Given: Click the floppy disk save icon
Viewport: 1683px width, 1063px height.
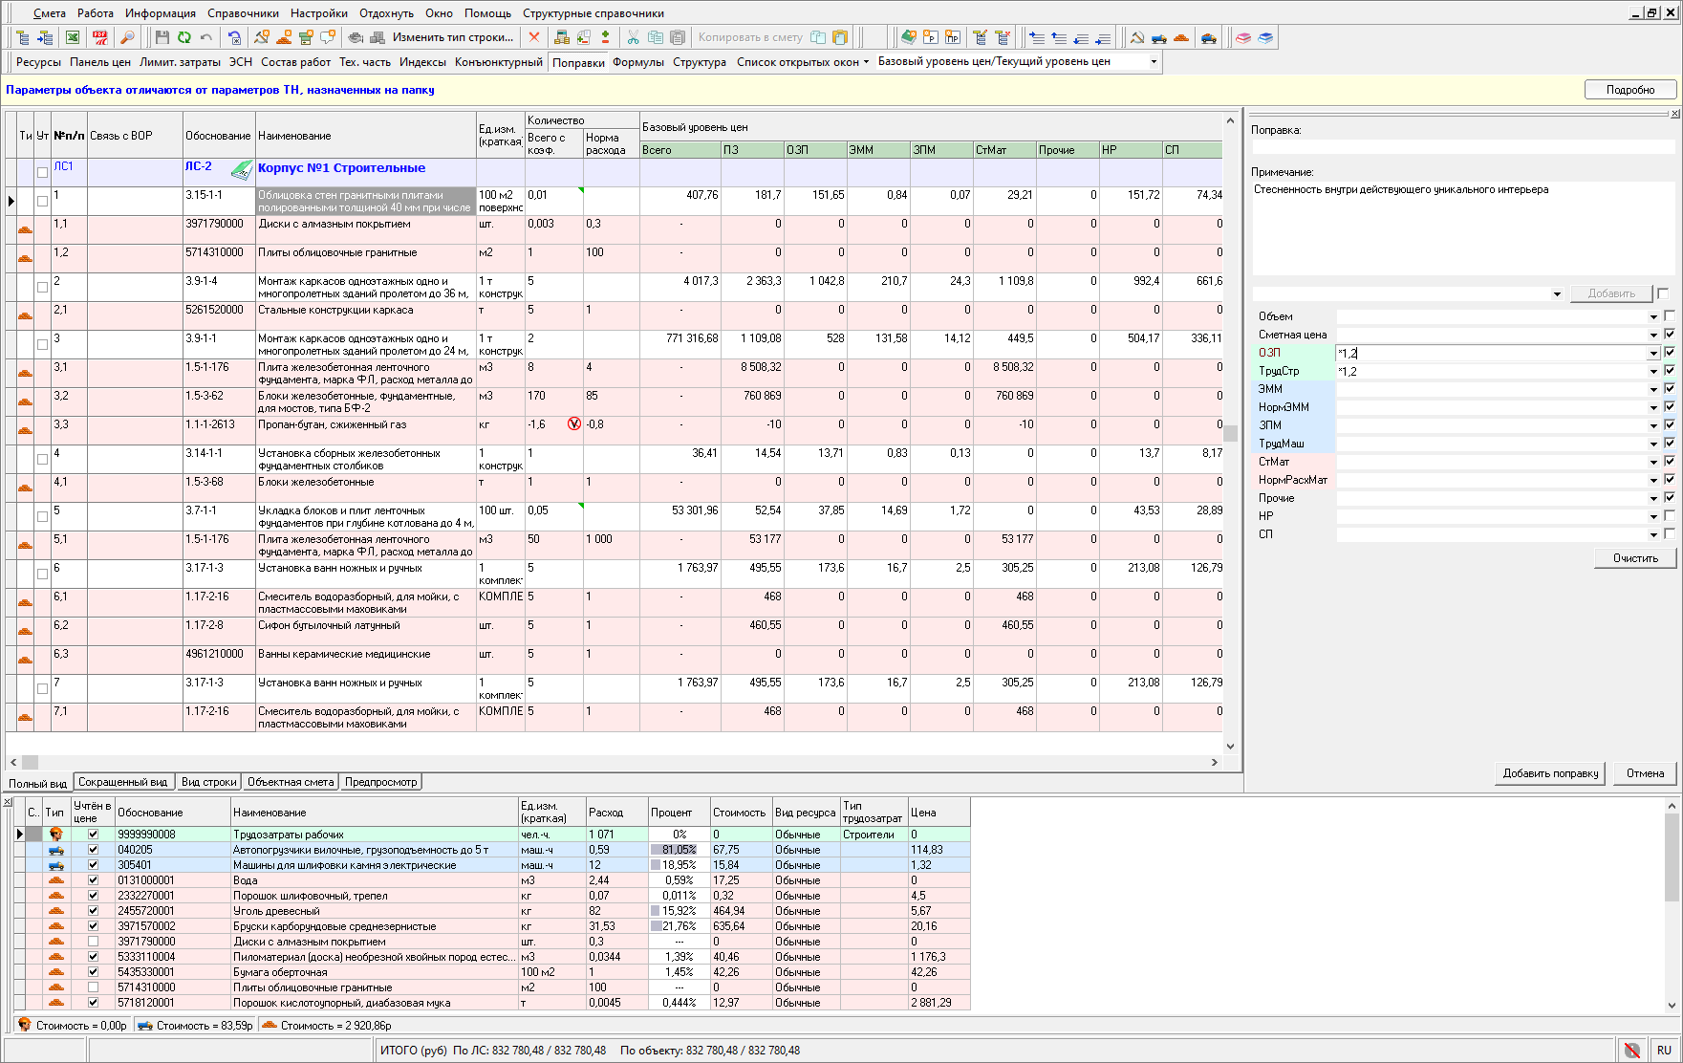Looking at the screenshot, I should point(162,37).
